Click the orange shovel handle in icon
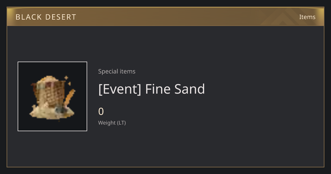 click(70, 97)
